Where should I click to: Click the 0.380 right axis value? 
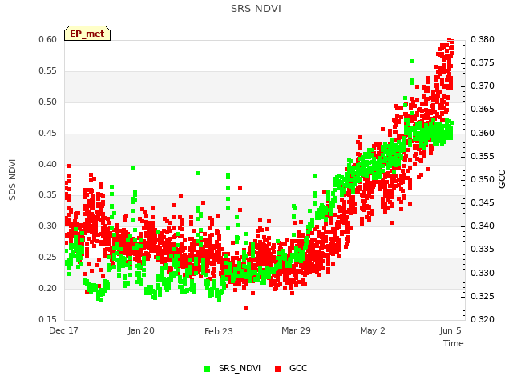pyautogui.click(x=483, y=39)
